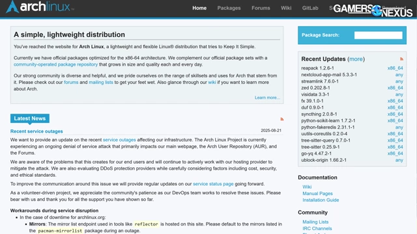Visit the community-operated package repository link
The width and height of the screenshot is (417, 234).
(55, 64)
